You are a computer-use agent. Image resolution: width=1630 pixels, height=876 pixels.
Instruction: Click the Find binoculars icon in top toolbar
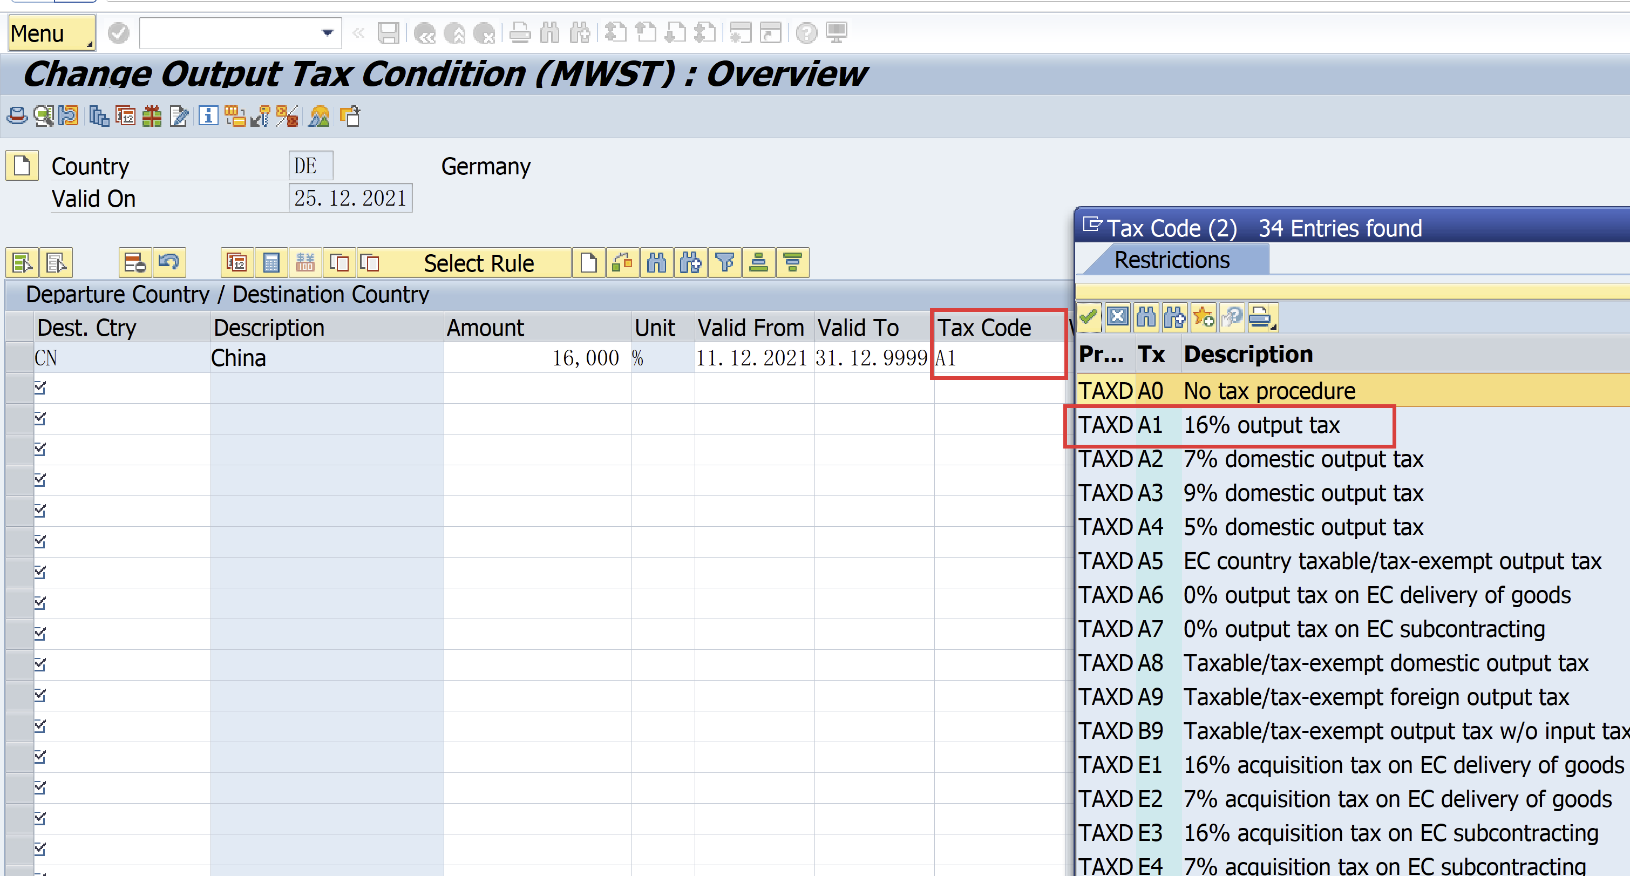coord(550,33)
